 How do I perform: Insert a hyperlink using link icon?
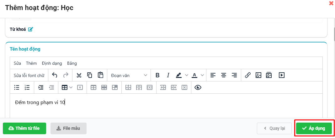tap(247, 75)
